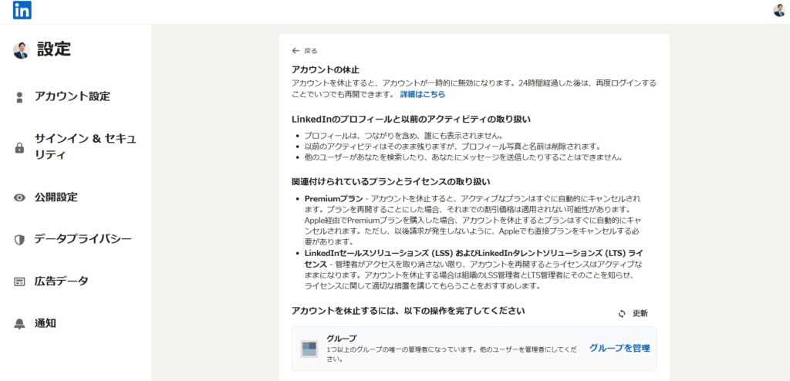Click the refresh icon next to 更新
This screenshot has width=790, height=381.
point(622,314)
